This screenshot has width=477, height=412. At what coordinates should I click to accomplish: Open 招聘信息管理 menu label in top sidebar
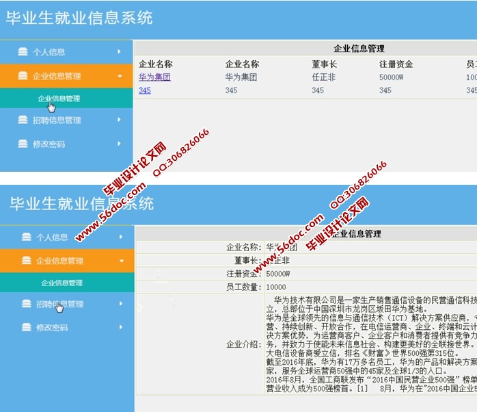57,120
